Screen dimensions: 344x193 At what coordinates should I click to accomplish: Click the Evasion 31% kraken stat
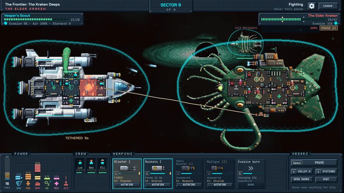[x=322, y=24]
